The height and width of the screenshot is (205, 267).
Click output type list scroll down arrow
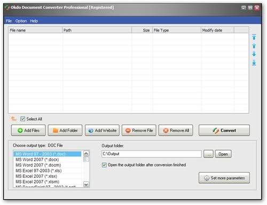coord(86,184)
